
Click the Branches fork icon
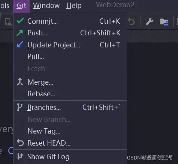(19, 107)
